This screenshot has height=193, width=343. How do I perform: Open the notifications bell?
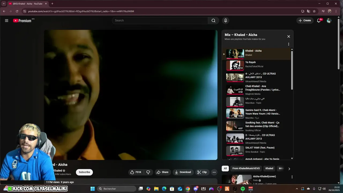pos(319,20)
